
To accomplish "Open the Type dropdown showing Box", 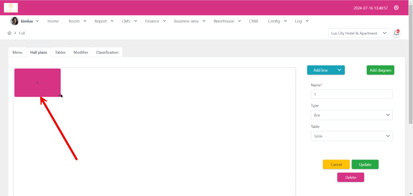I will coord(351,115).
